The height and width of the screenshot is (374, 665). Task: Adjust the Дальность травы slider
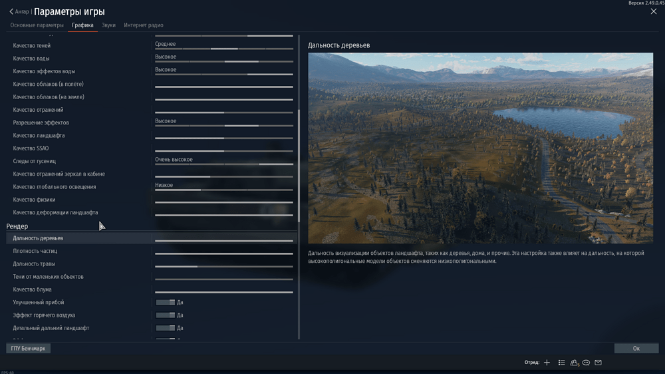(x=223, y=266)
